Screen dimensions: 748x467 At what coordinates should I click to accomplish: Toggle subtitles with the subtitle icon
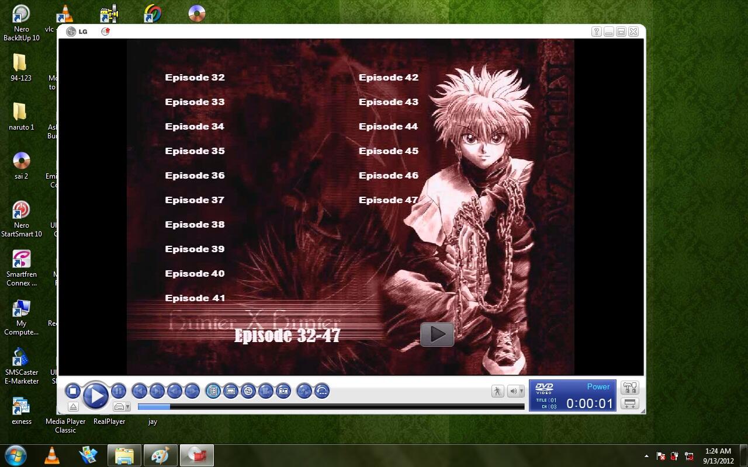tap(231, 391)
